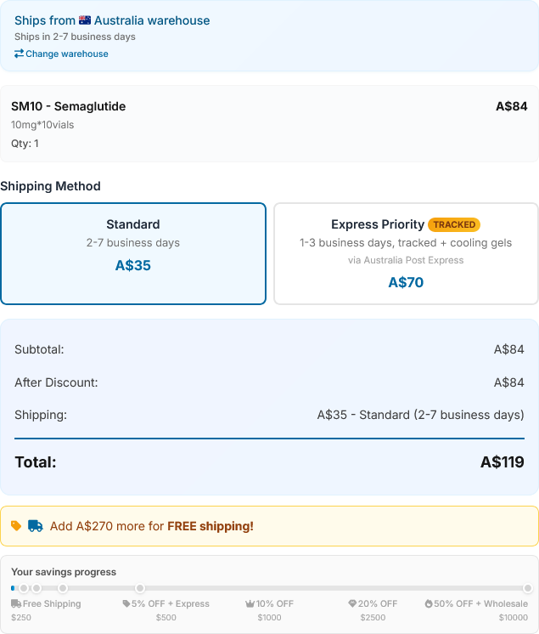Click the 'via Australia Post Express' text

pyautogui.click(x=406, y=260)
